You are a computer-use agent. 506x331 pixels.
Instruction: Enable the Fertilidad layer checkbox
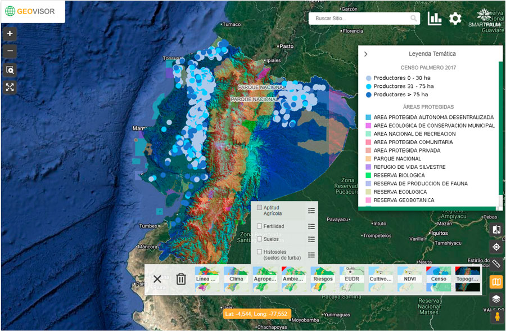[x=259, y=226]
